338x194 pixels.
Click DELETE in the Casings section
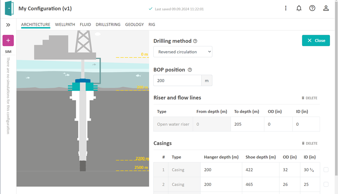[309, 143]
